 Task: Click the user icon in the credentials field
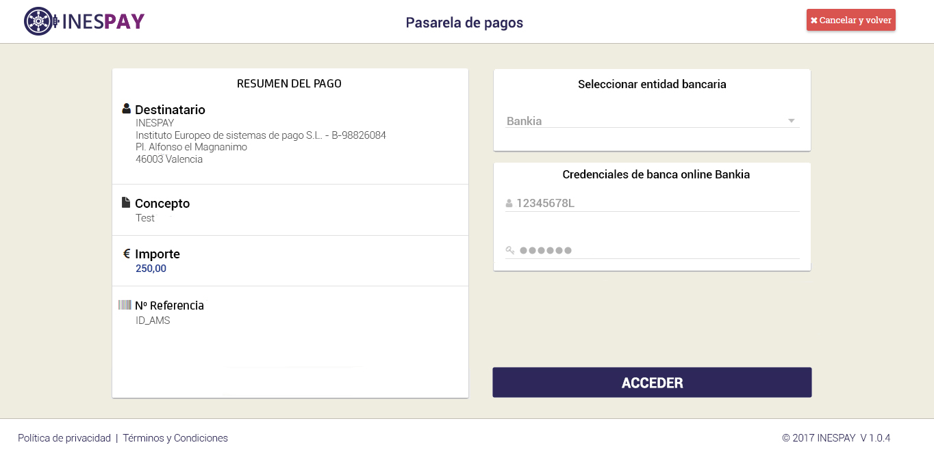[x=509, y=203]
